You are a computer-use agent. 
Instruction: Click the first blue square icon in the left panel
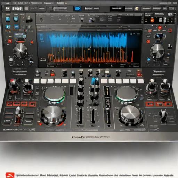point(8,19)
